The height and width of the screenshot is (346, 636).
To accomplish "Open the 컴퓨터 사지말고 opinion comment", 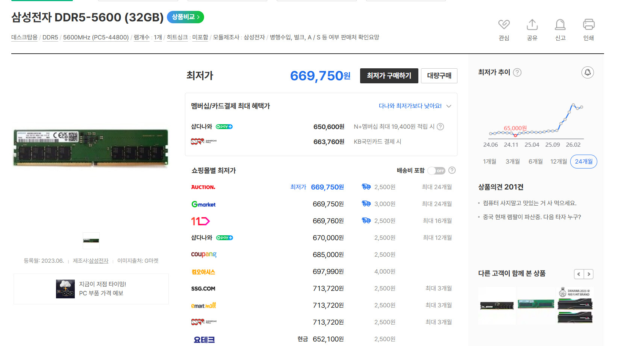I will click(x=530, y=203).
